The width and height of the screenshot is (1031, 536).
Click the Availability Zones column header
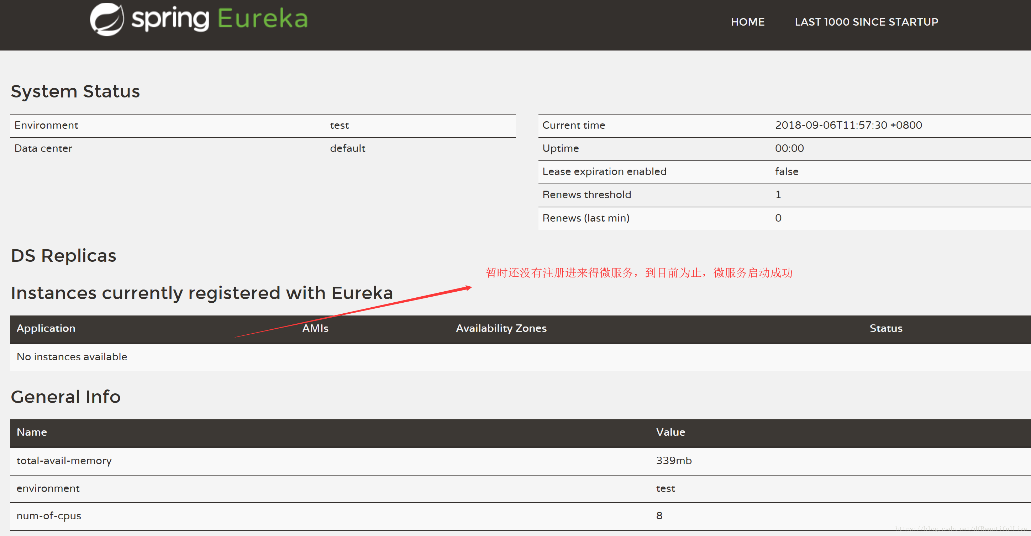501,328
